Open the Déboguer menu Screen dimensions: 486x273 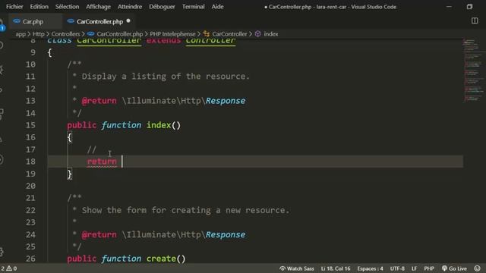tap(162, 7)
